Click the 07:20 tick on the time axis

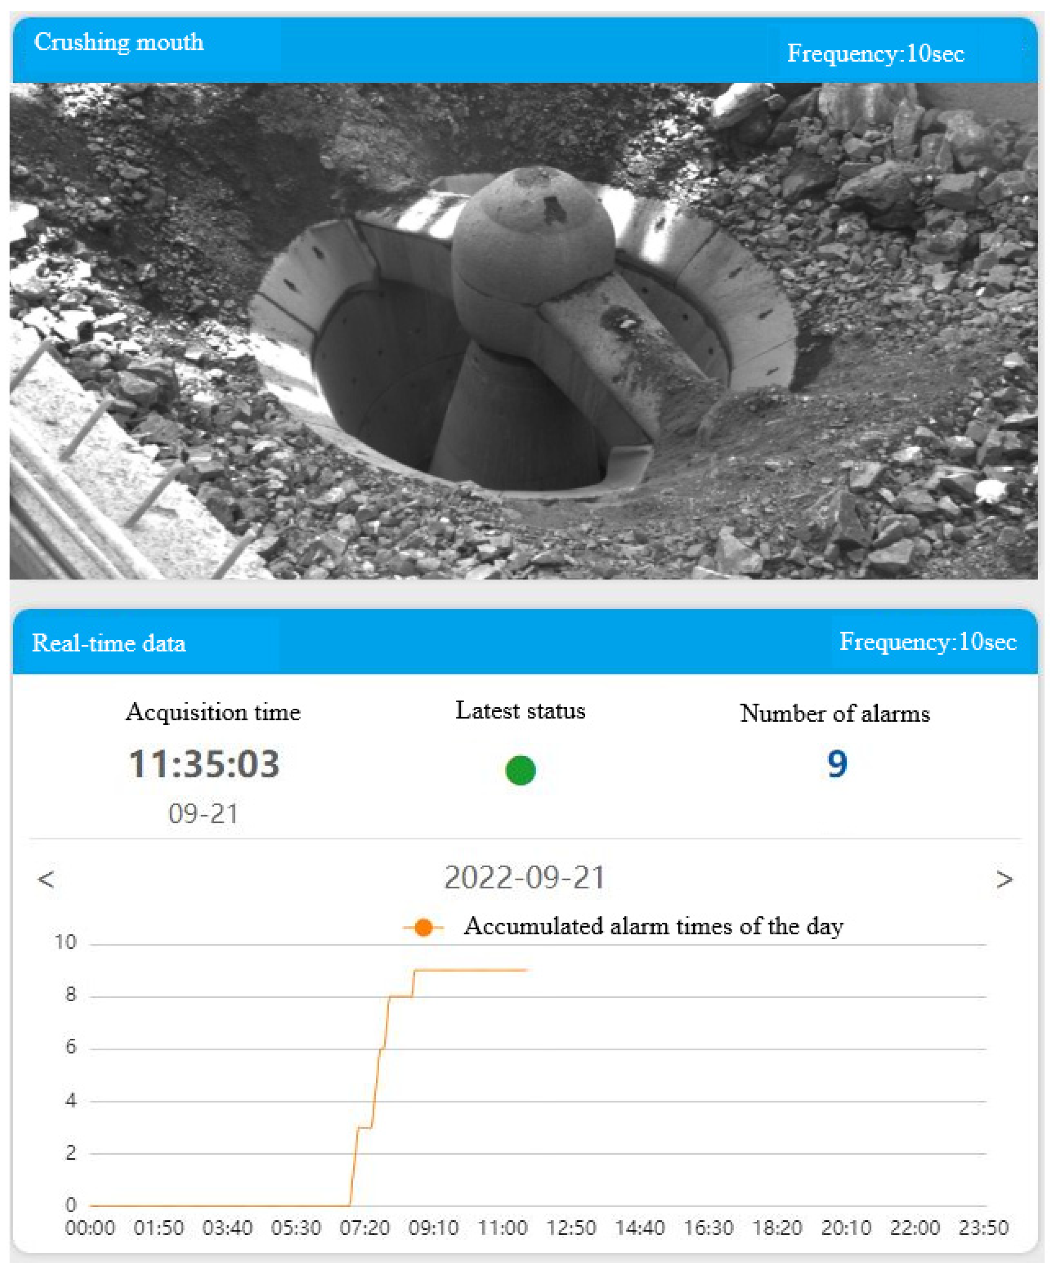click(365, 1228)
